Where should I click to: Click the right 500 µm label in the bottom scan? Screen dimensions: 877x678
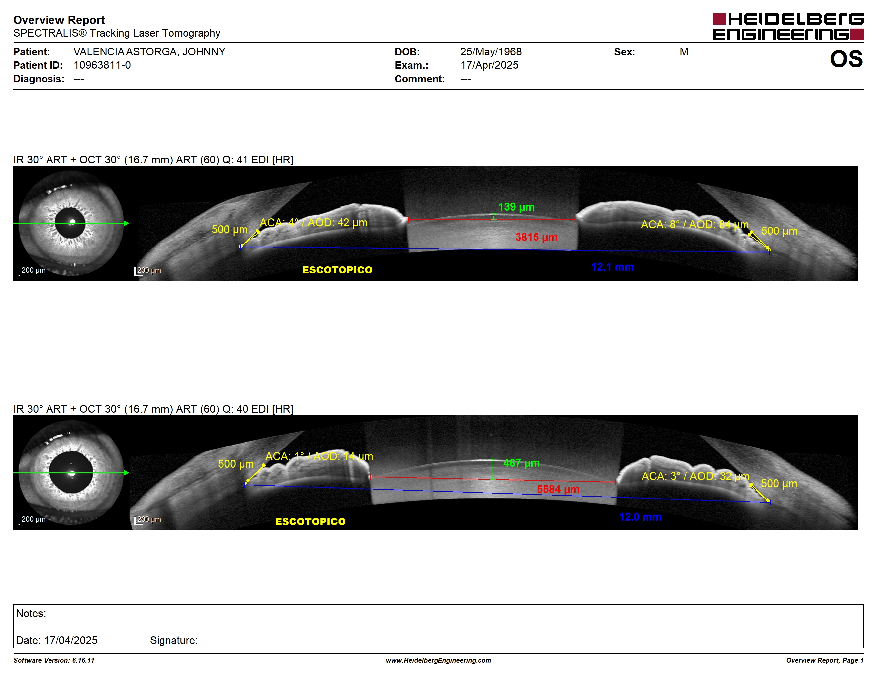click(779, 484)
